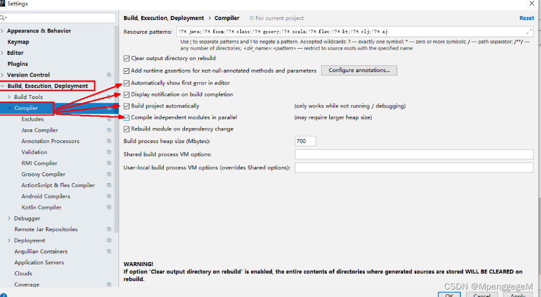This screenshot has height=297, width=541.
Task: Enable Build project automatically checkbox
Action: (x=127, y=106)
